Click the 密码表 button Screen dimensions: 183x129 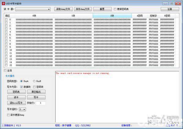point(16,92)
